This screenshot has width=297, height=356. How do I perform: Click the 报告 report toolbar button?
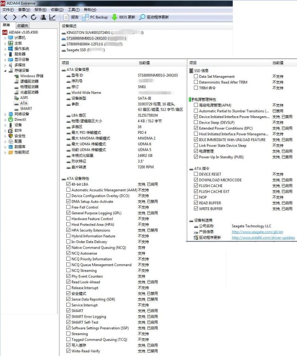pyautogui.click(x=71, y=17)
